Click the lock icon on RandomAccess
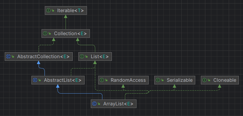This screenshot has height=116, width=243. (x=106, y=80)
